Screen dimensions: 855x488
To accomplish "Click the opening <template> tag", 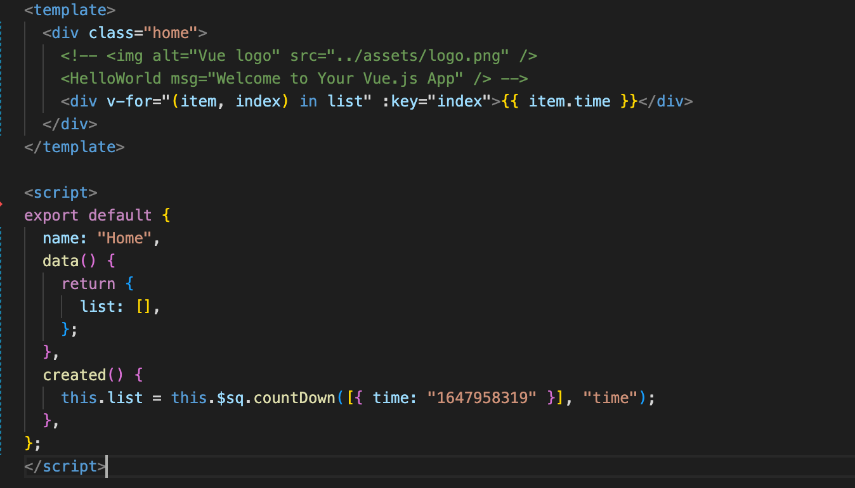I will pos(70,10).
